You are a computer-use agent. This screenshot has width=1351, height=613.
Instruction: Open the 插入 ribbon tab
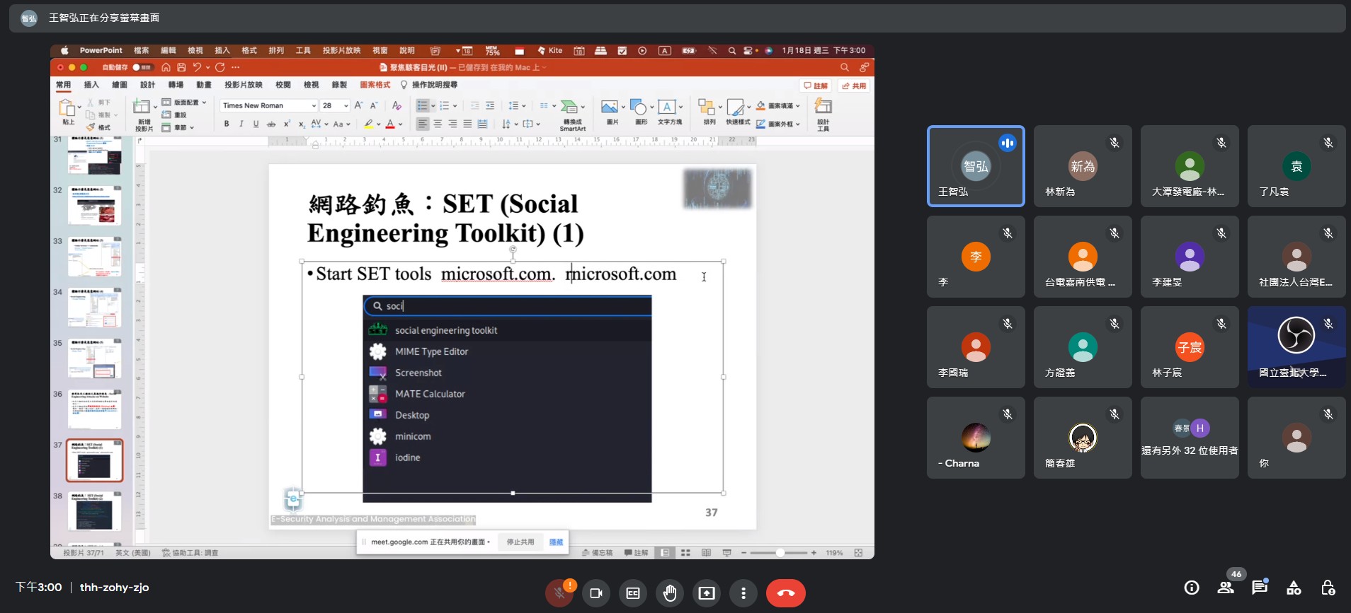(91, 85)
